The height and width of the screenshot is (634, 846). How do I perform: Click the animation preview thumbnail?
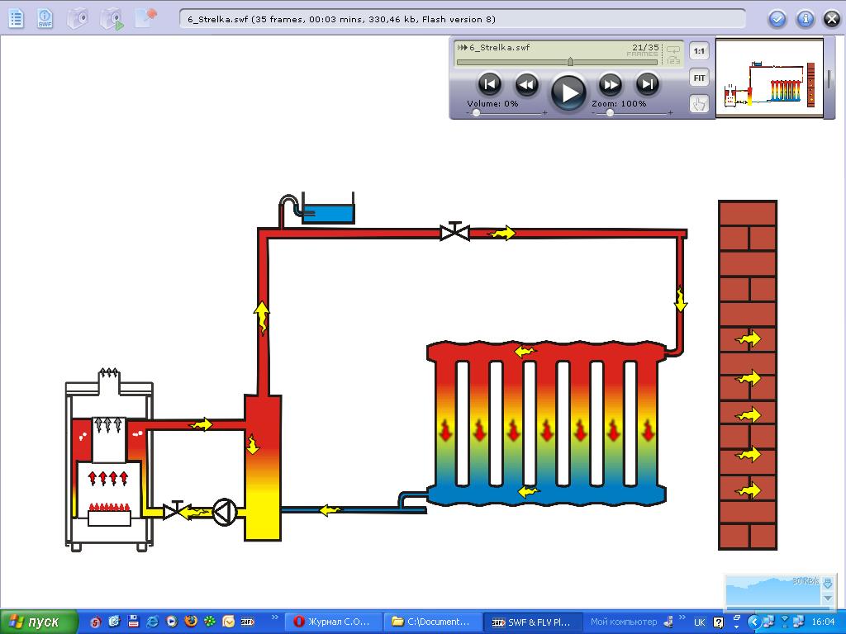769,79
